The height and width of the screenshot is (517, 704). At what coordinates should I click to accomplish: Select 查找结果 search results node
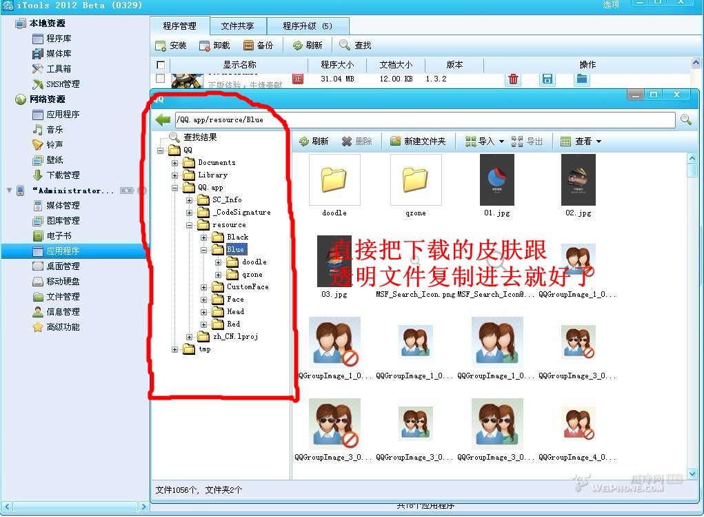(x=200, y=137)
